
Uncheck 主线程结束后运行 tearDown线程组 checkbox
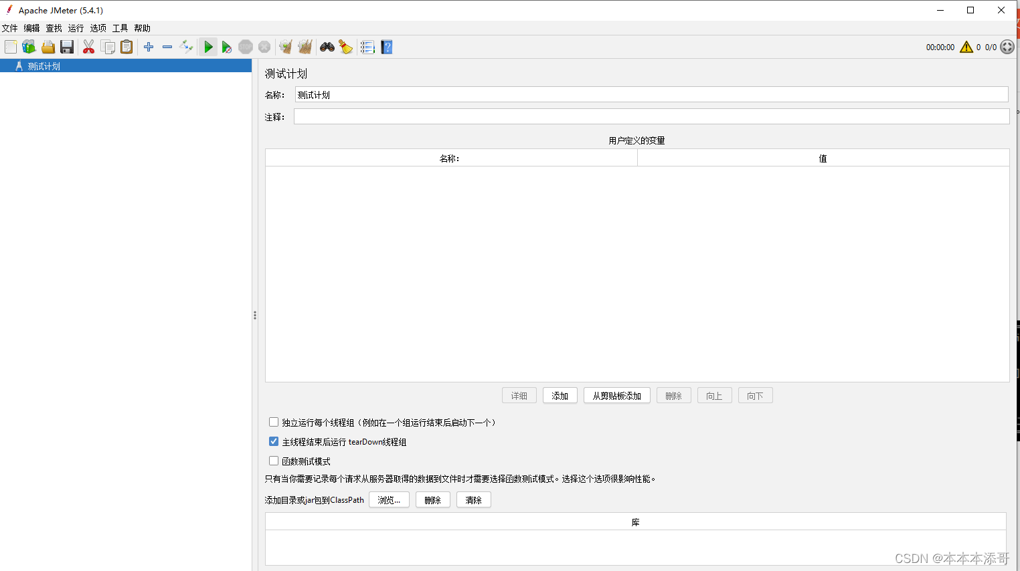[274, 441]
